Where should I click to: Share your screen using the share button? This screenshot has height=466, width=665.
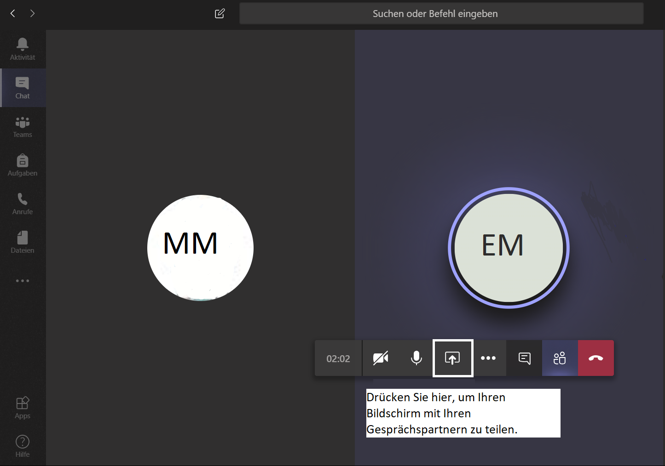pyautogui.click(x=452, y=358)
